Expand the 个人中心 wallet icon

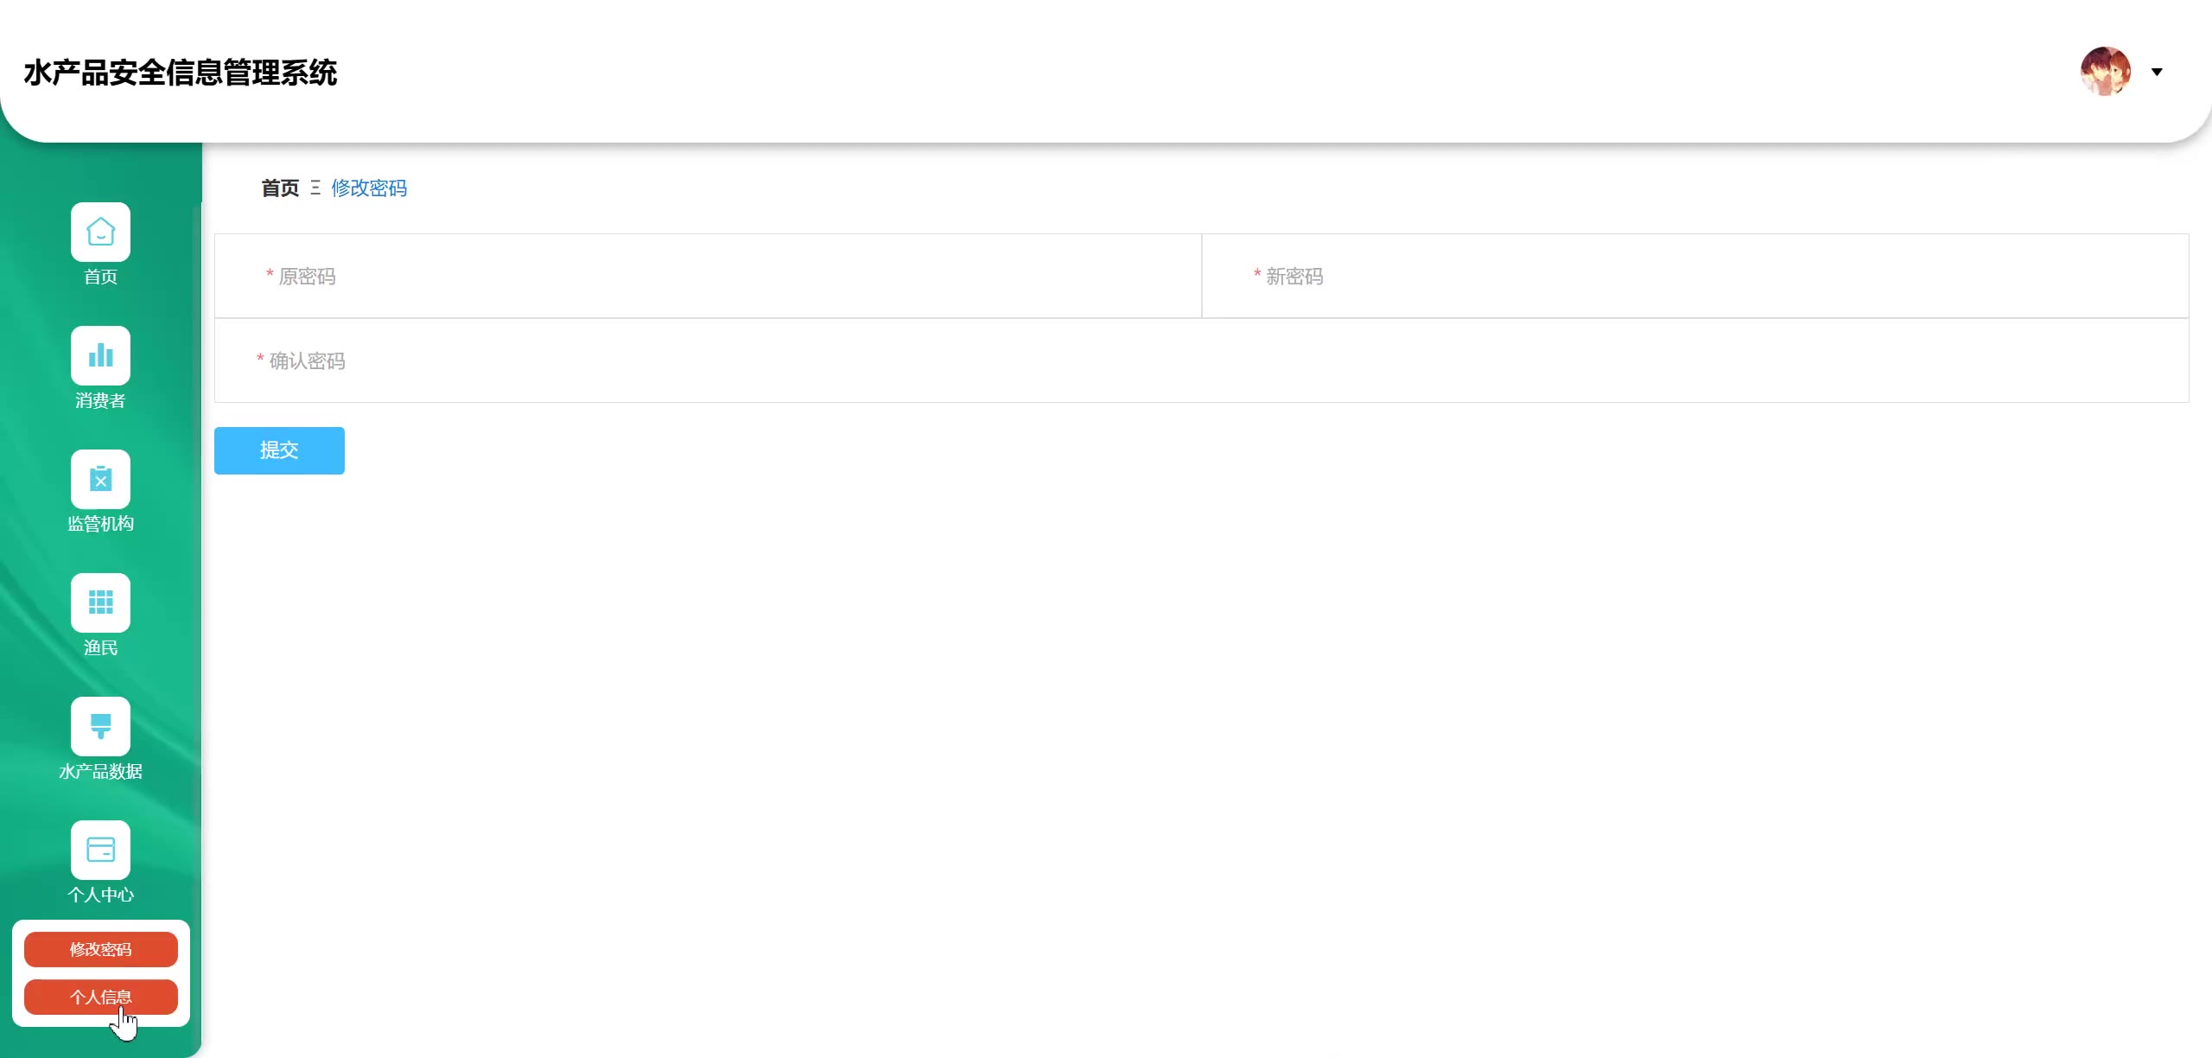click(x=100, y=850)
